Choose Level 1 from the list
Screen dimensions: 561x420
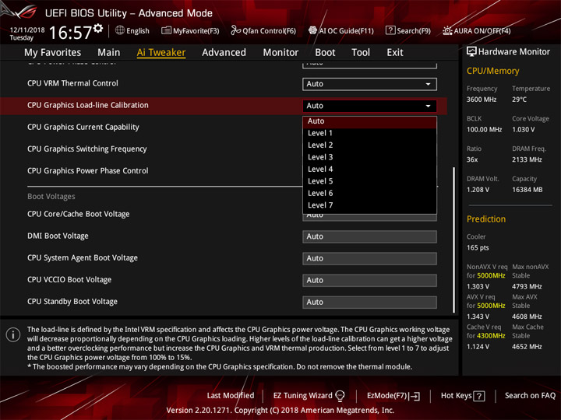[x=369, y=133]
